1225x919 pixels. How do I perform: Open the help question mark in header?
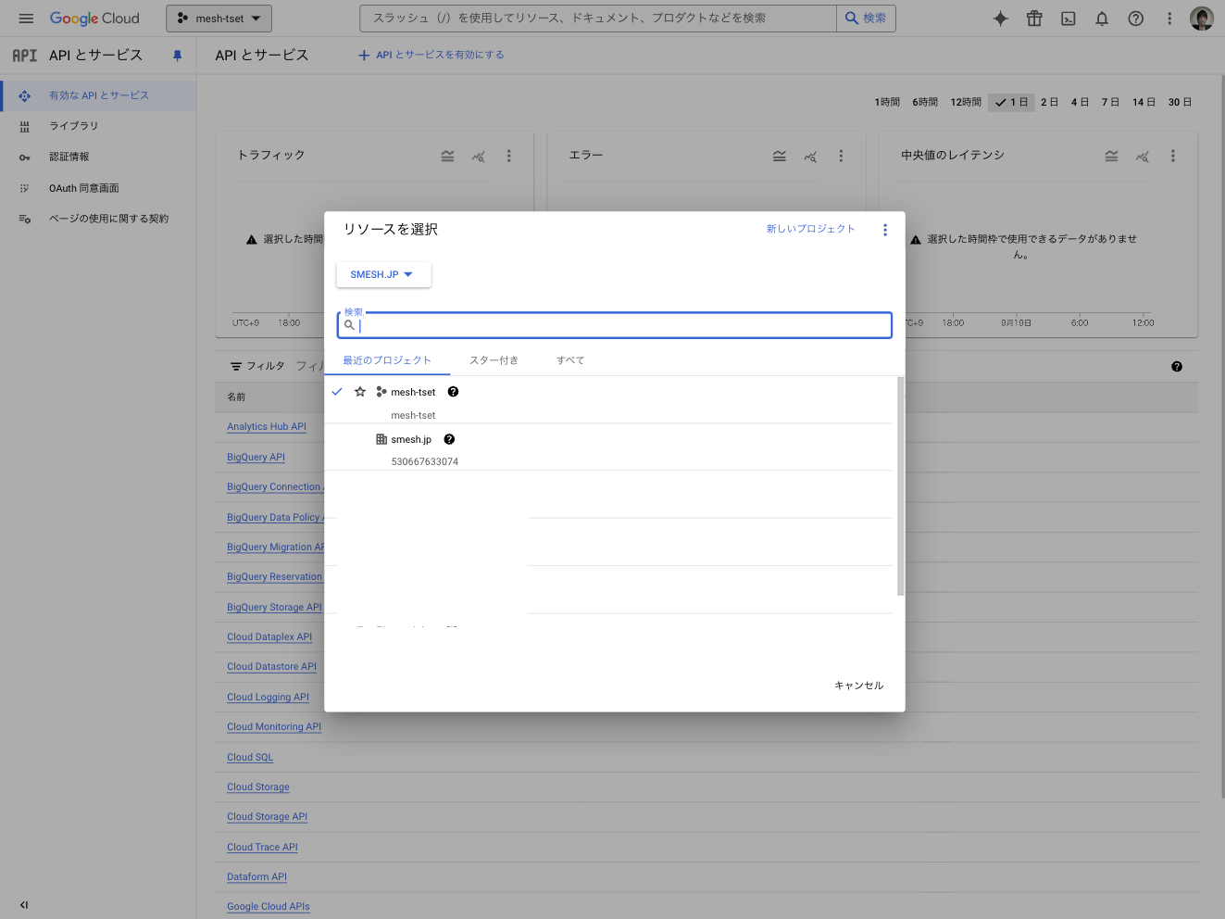click(x=1136, y=19)
